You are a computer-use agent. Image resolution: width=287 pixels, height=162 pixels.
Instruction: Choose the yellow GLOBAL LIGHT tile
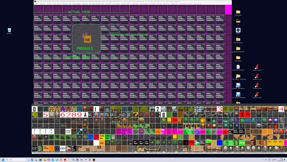pos(102,137)
